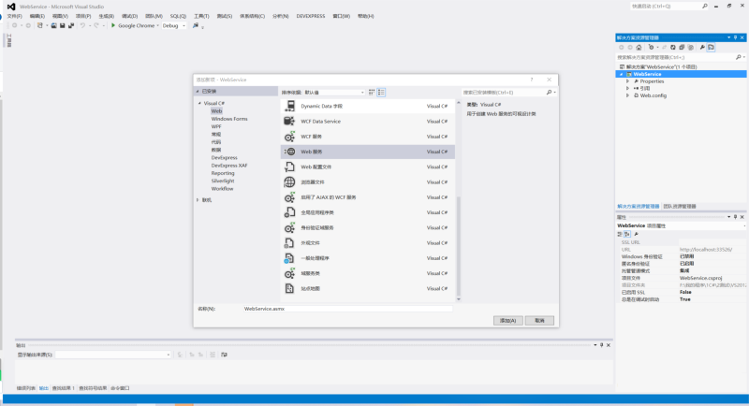
Task: Select the AJAX-enabled WCF service template
Action: [367, 197]
